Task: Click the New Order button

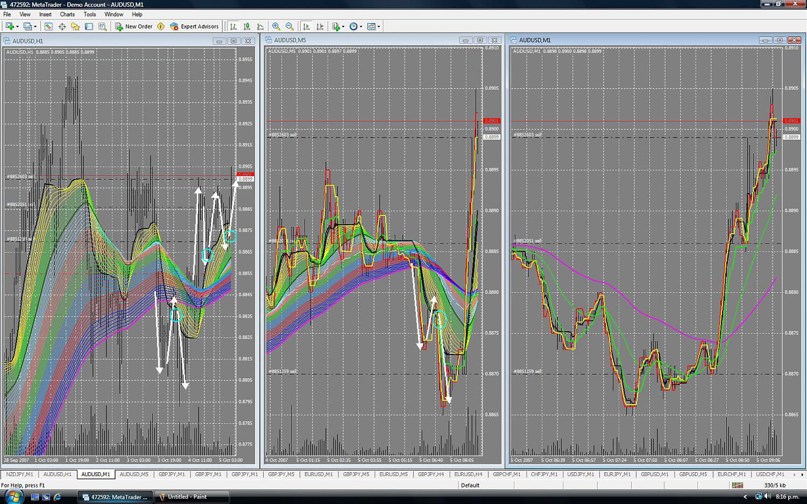Action: [134, 26]
